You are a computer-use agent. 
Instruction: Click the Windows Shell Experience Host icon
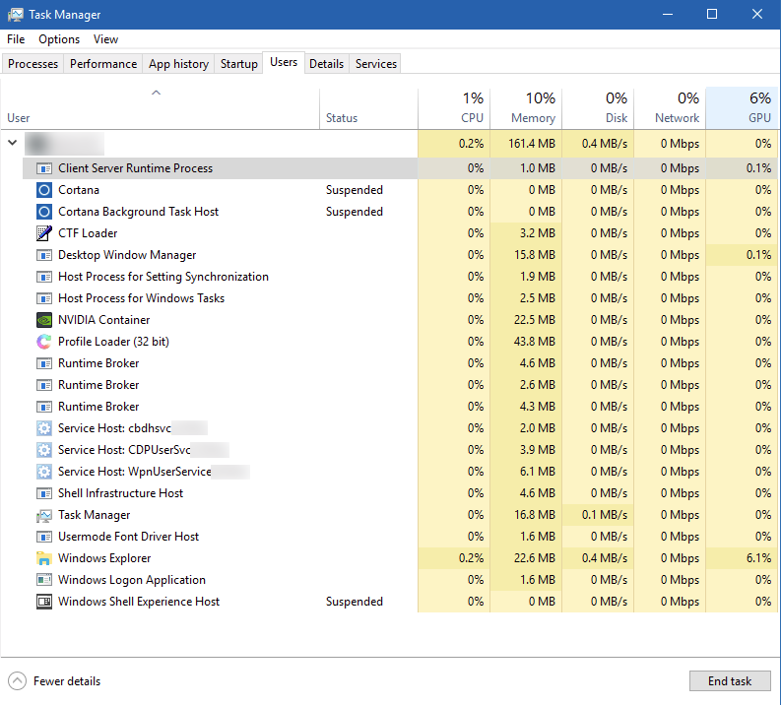click(x=44, y=602)
